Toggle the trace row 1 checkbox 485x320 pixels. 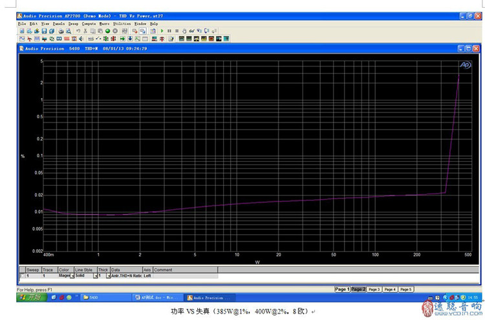(x=22, y=275)
